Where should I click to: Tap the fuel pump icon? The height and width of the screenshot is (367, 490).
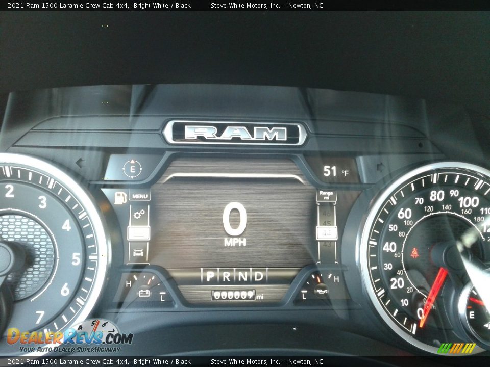click(120, 198)
